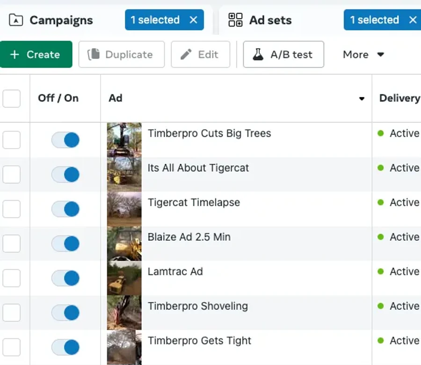421x365 pixels.
Task: Select checkbox for Timberpro Cuts Big Trees
Action: (x=11, y=140)
